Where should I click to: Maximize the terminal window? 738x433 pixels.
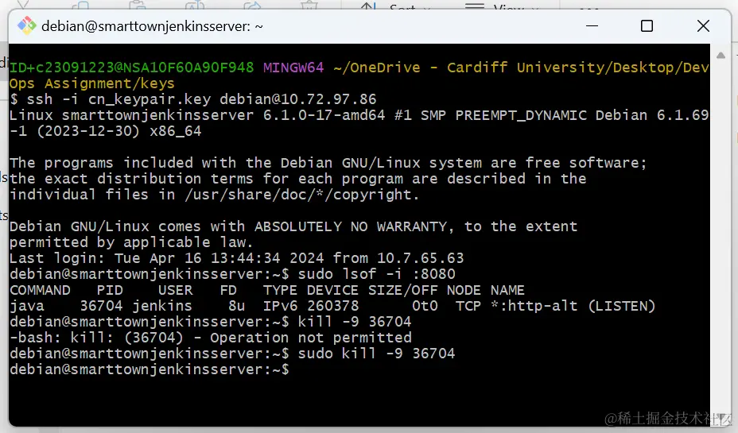pyautogui.click(x=647, y=26)
